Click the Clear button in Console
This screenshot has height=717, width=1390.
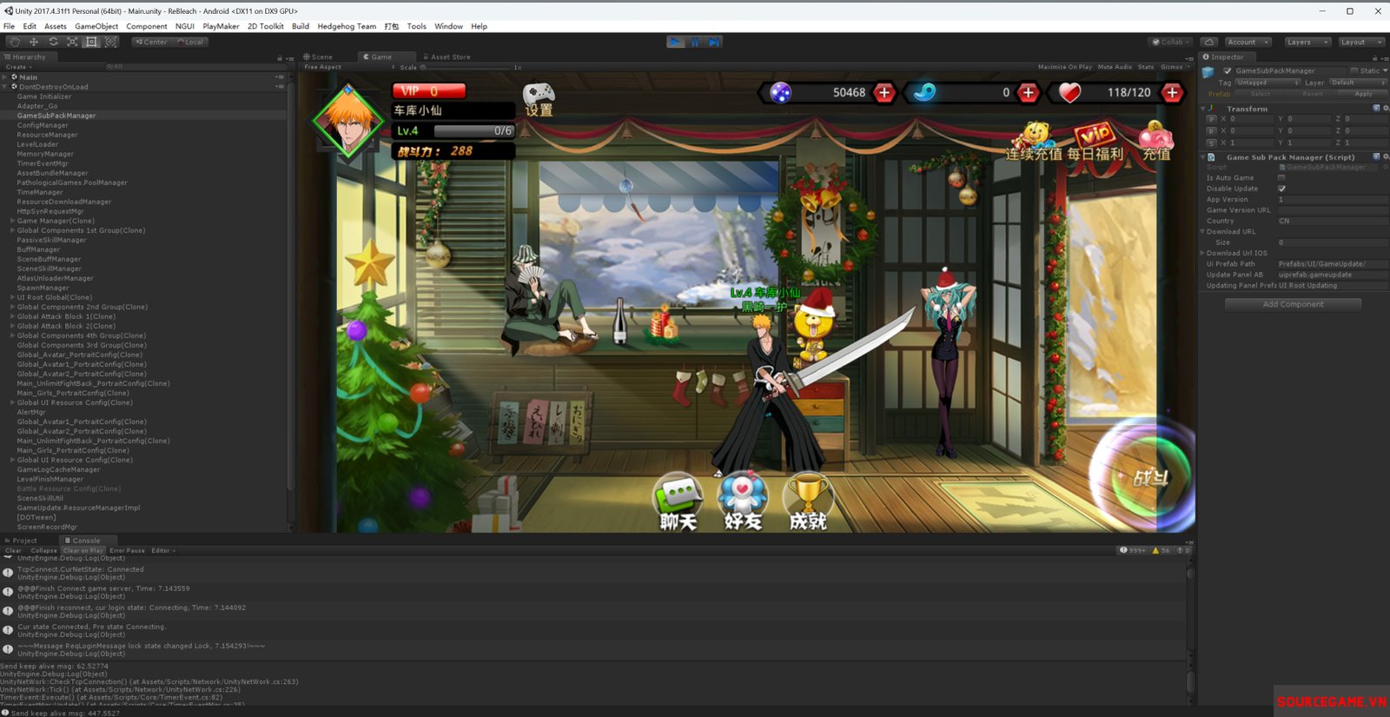[13, 550]
